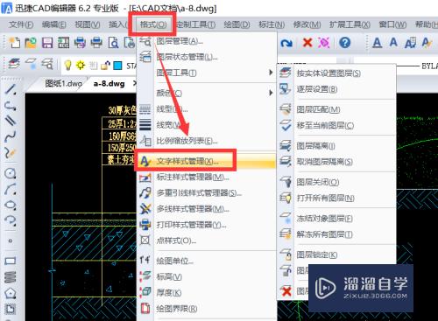Choose 图层管理(A)... menu entry
Viewport: 438px width, 321px height.
pyautogui.click(x=206, y=41)
